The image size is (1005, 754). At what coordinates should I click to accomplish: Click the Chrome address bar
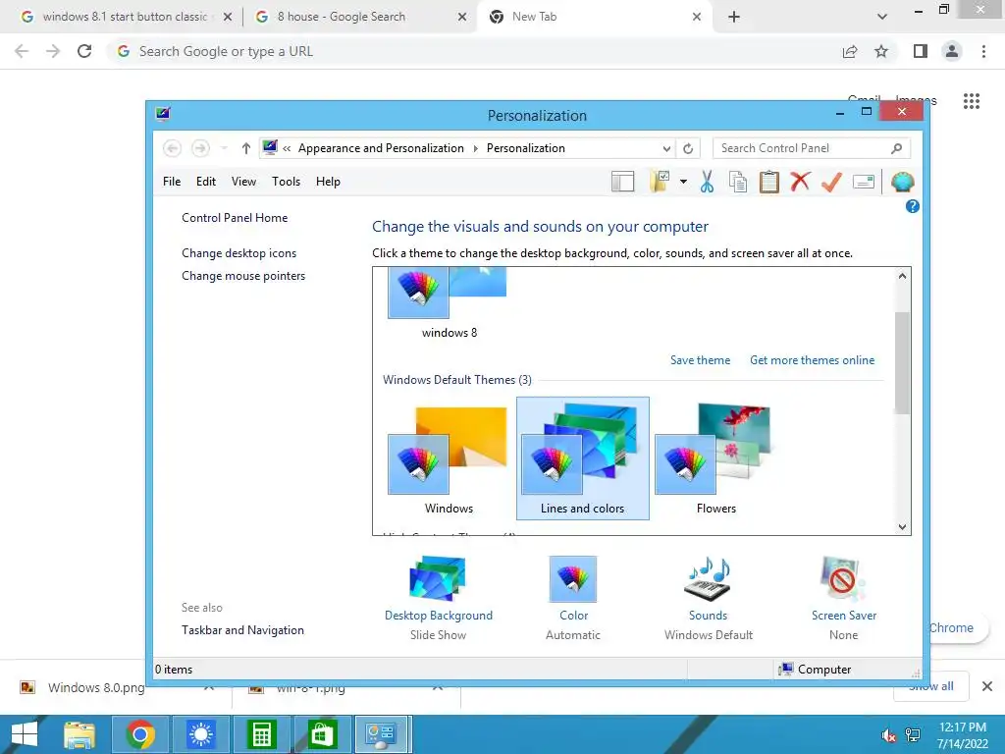coord(474,51)
